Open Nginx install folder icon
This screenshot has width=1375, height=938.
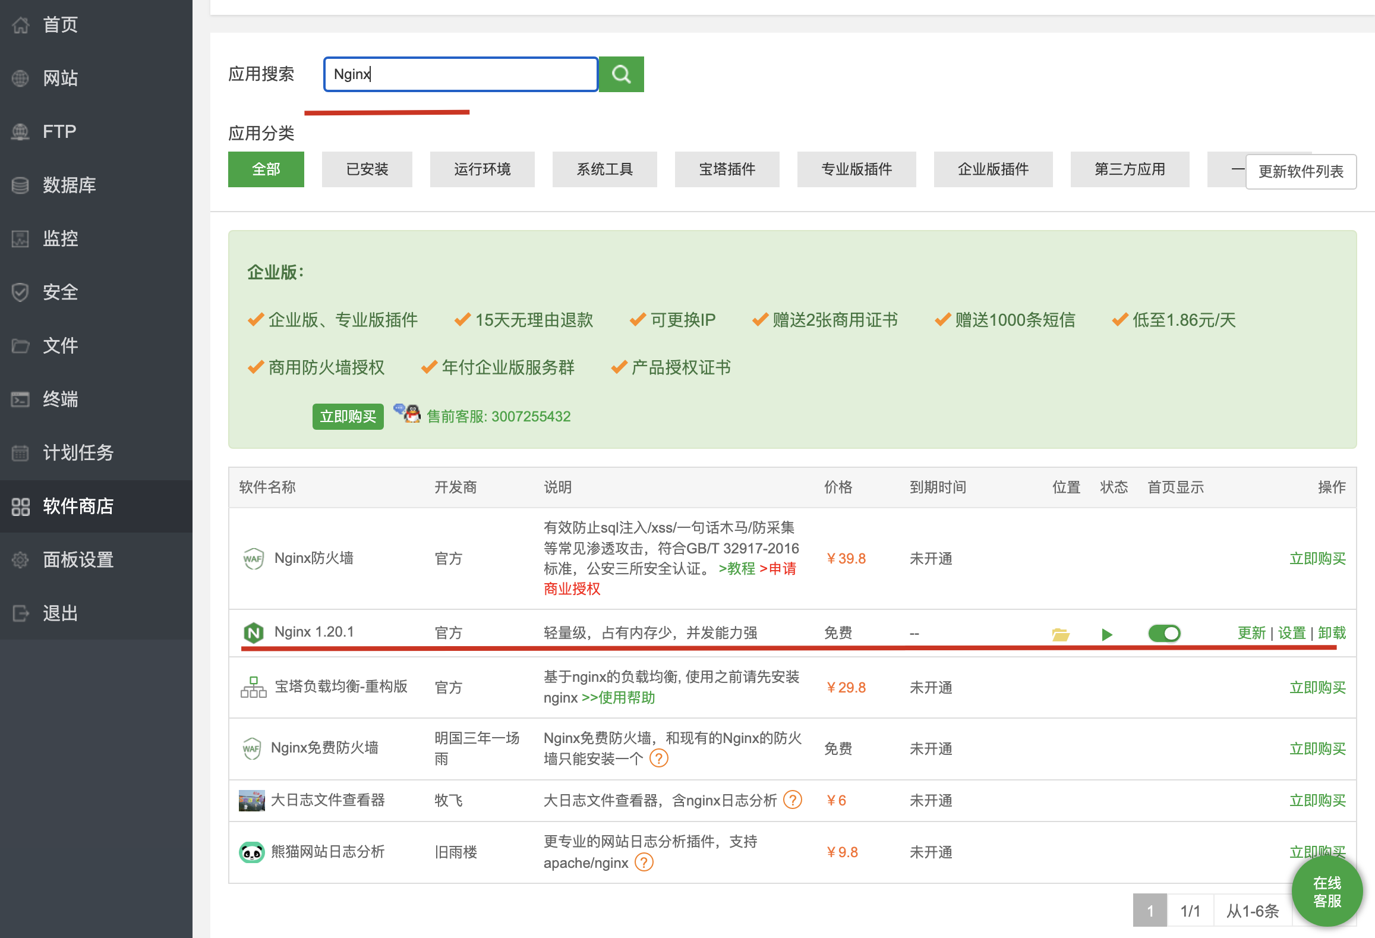pyautogui.click(x=1060, y=634)
